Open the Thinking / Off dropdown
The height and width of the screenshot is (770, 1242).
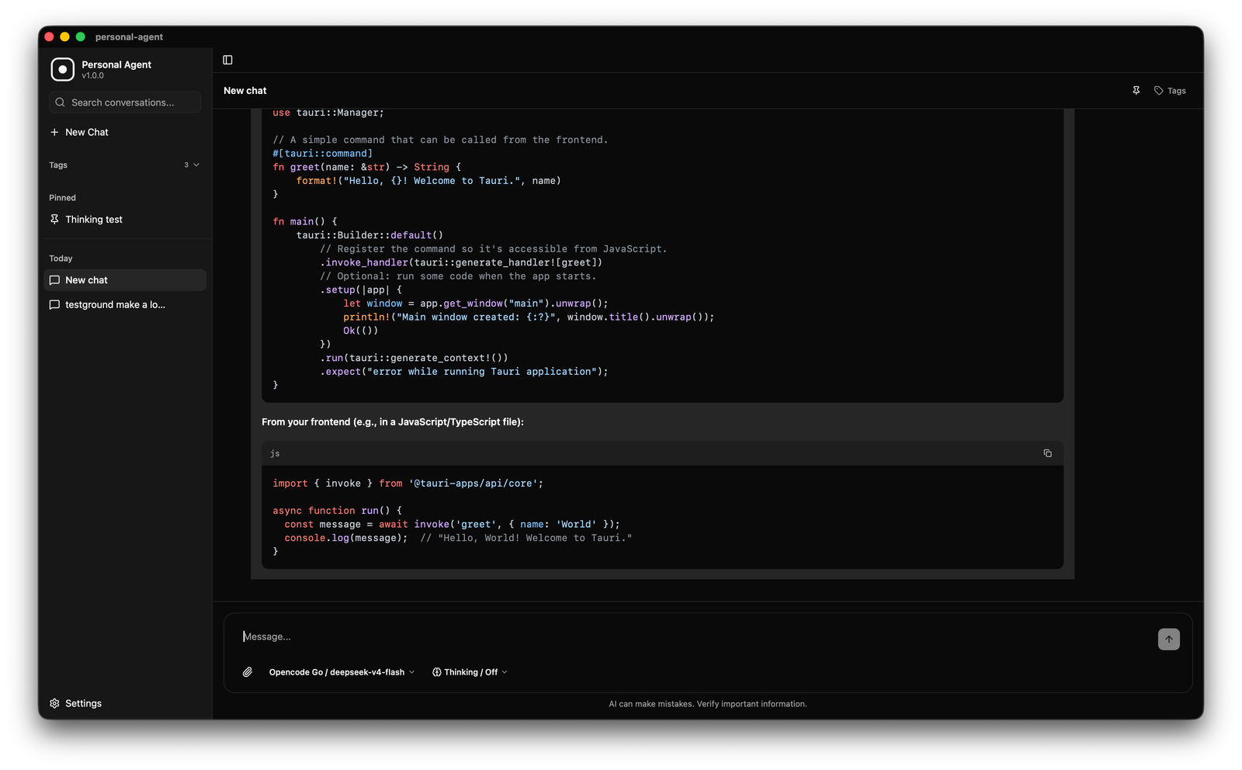coord(470,672)
